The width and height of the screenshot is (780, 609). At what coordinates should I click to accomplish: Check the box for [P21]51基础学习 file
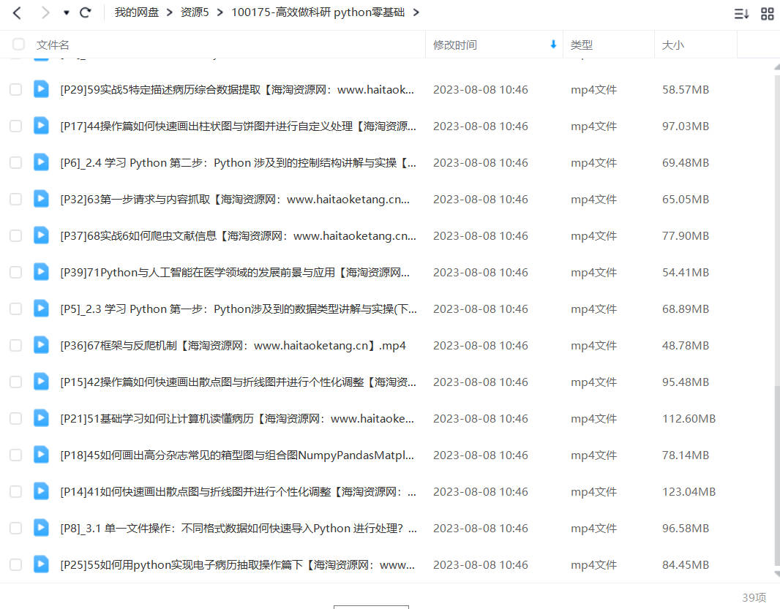(16, 418)
